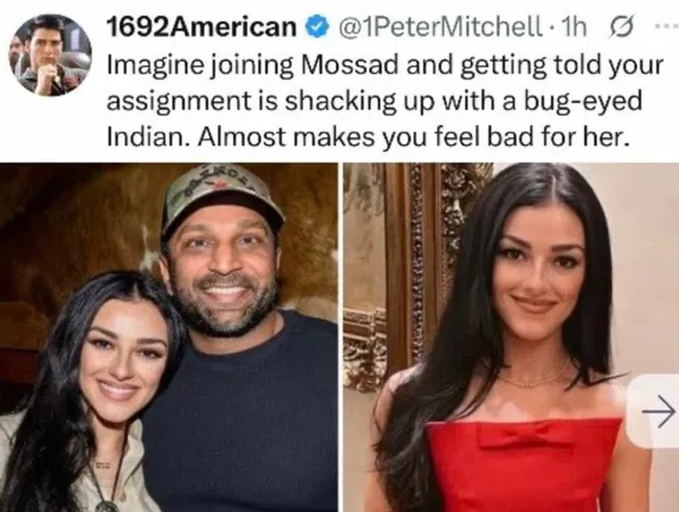Open the 1692American profile avatar

pos(50,54)
